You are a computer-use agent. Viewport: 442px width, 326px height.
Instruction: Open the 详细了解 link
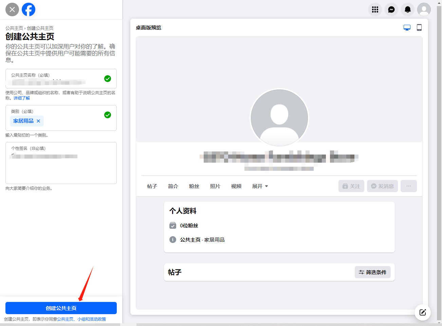(22, 98)
